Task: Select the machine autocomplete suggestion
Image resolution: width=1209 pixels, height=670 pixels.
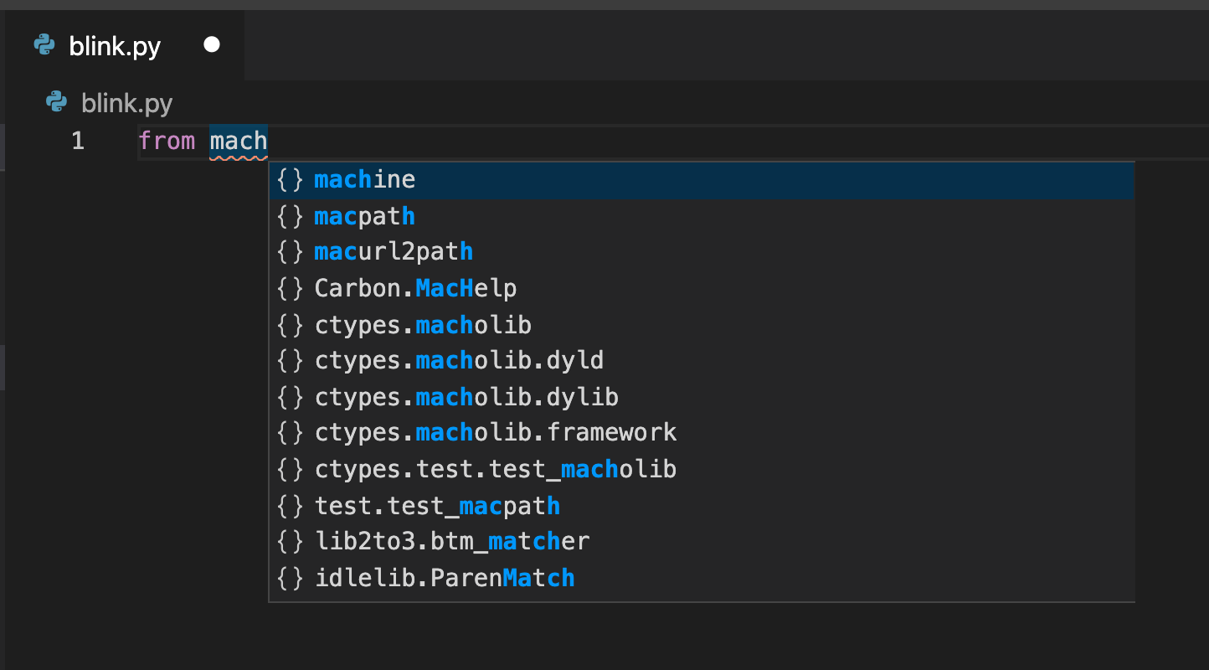Action: coord(365,180)
